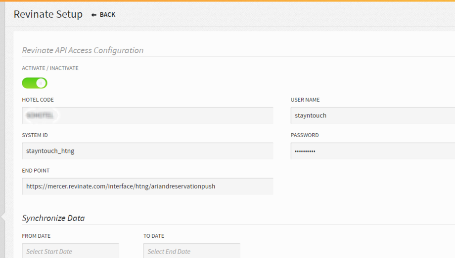This screenshot has height=258, width=455.
Task: Click the USER NAME label
Action: coord(305,100)
